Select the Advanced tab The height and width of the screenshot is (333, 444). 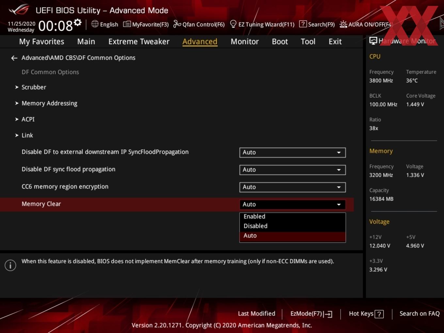tap(200, 41)
